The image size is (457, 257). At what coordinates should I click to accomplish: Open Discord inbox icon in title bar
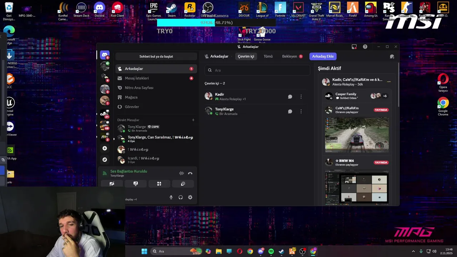tap(354, 47)
